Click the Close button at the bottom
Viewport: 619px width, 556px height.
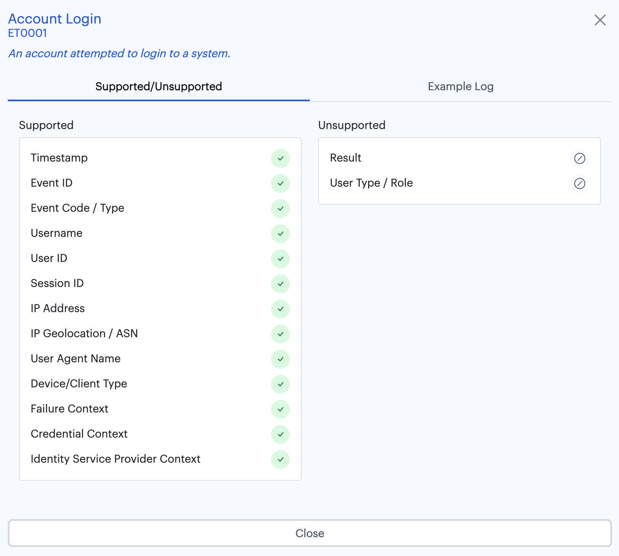[309, 533]
